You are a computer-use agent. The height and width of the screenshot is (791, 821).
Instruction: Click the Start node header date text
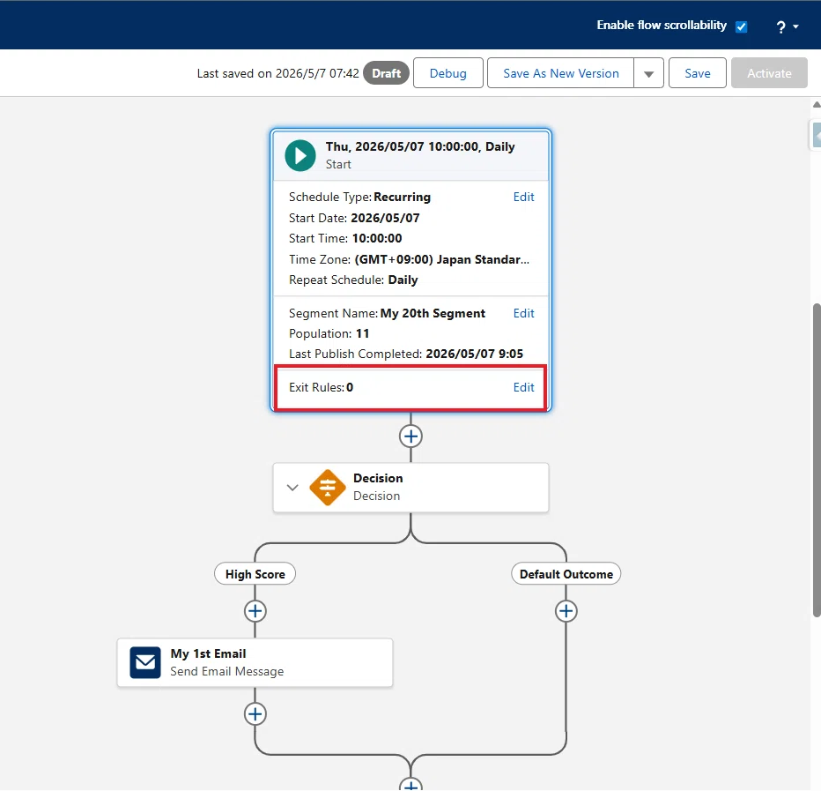(420, 146)
